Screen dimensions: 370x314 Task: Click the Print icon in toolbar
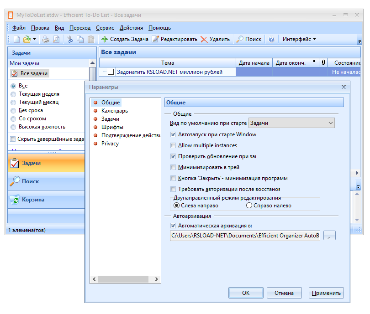(x=46, y=39)
